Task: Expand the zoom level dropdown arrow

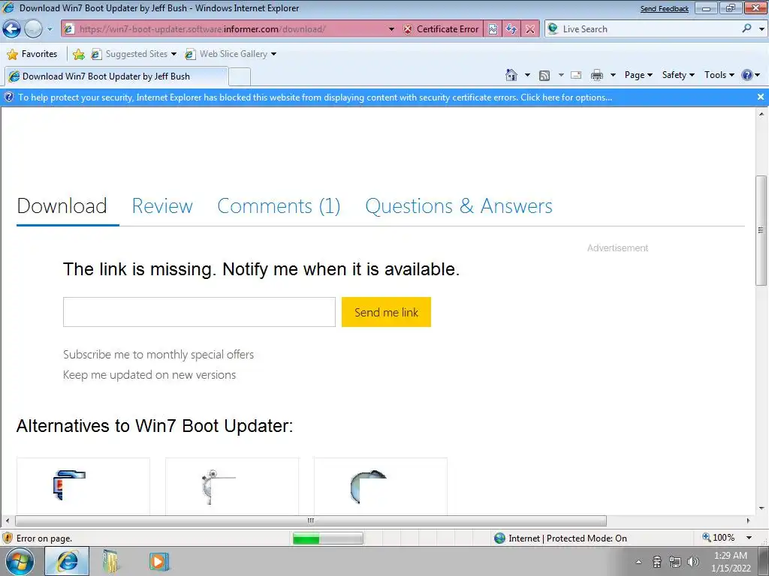Action: 749,538
